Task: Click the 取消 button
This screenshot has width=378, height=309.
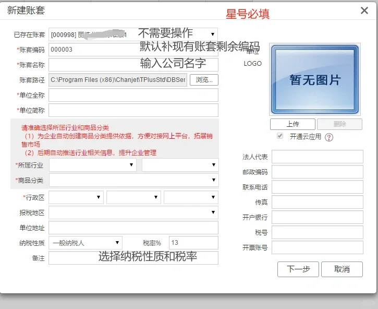Action: point(342,269)
